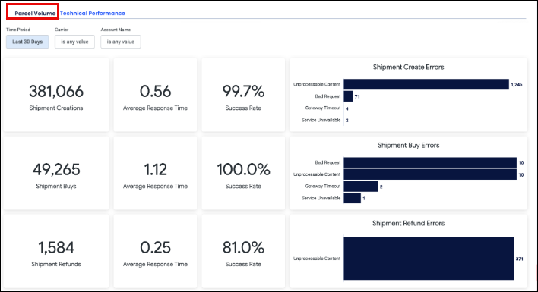Click the Service Unavailable bar in Shipment Buy Errors
The width and height of the screenshot is (538, 292).
click(x=352, y=198)
